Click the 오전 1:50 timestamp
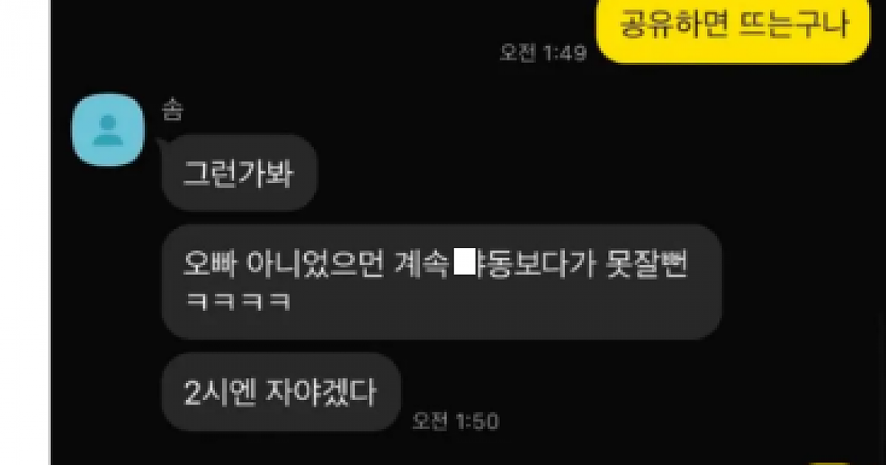 pyautogui.click(x=456, y=421)
